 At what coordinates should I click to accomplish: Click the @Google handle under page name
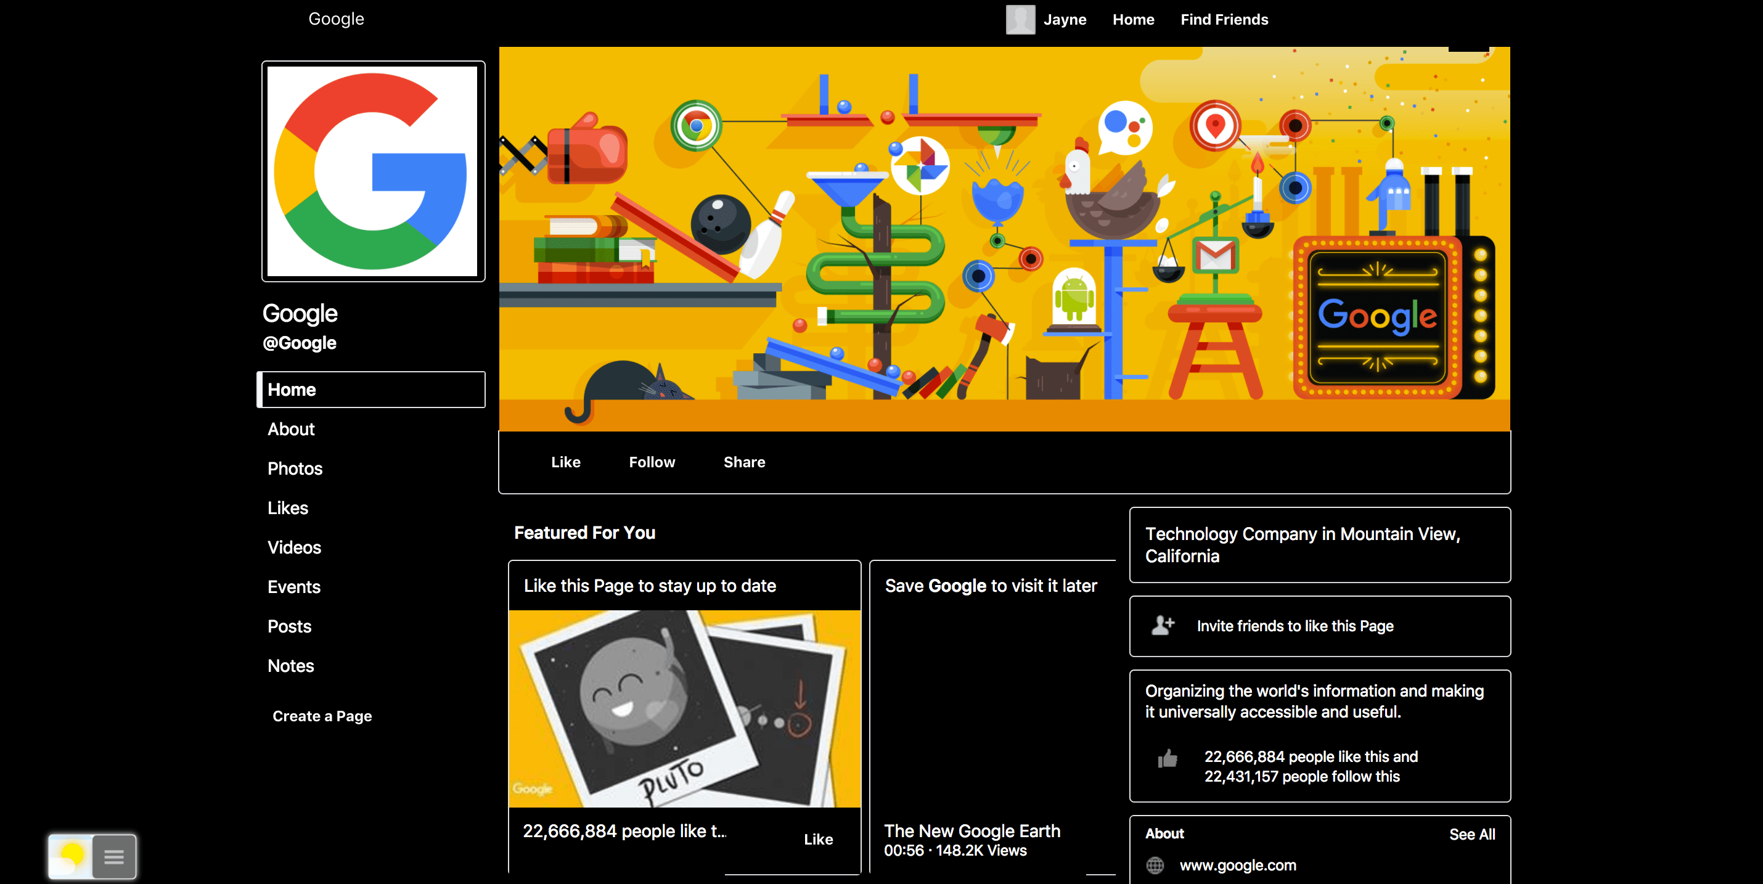coord(299,343)
